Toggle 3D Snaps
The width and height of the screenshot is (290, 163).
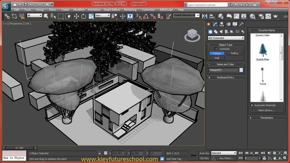139,16
